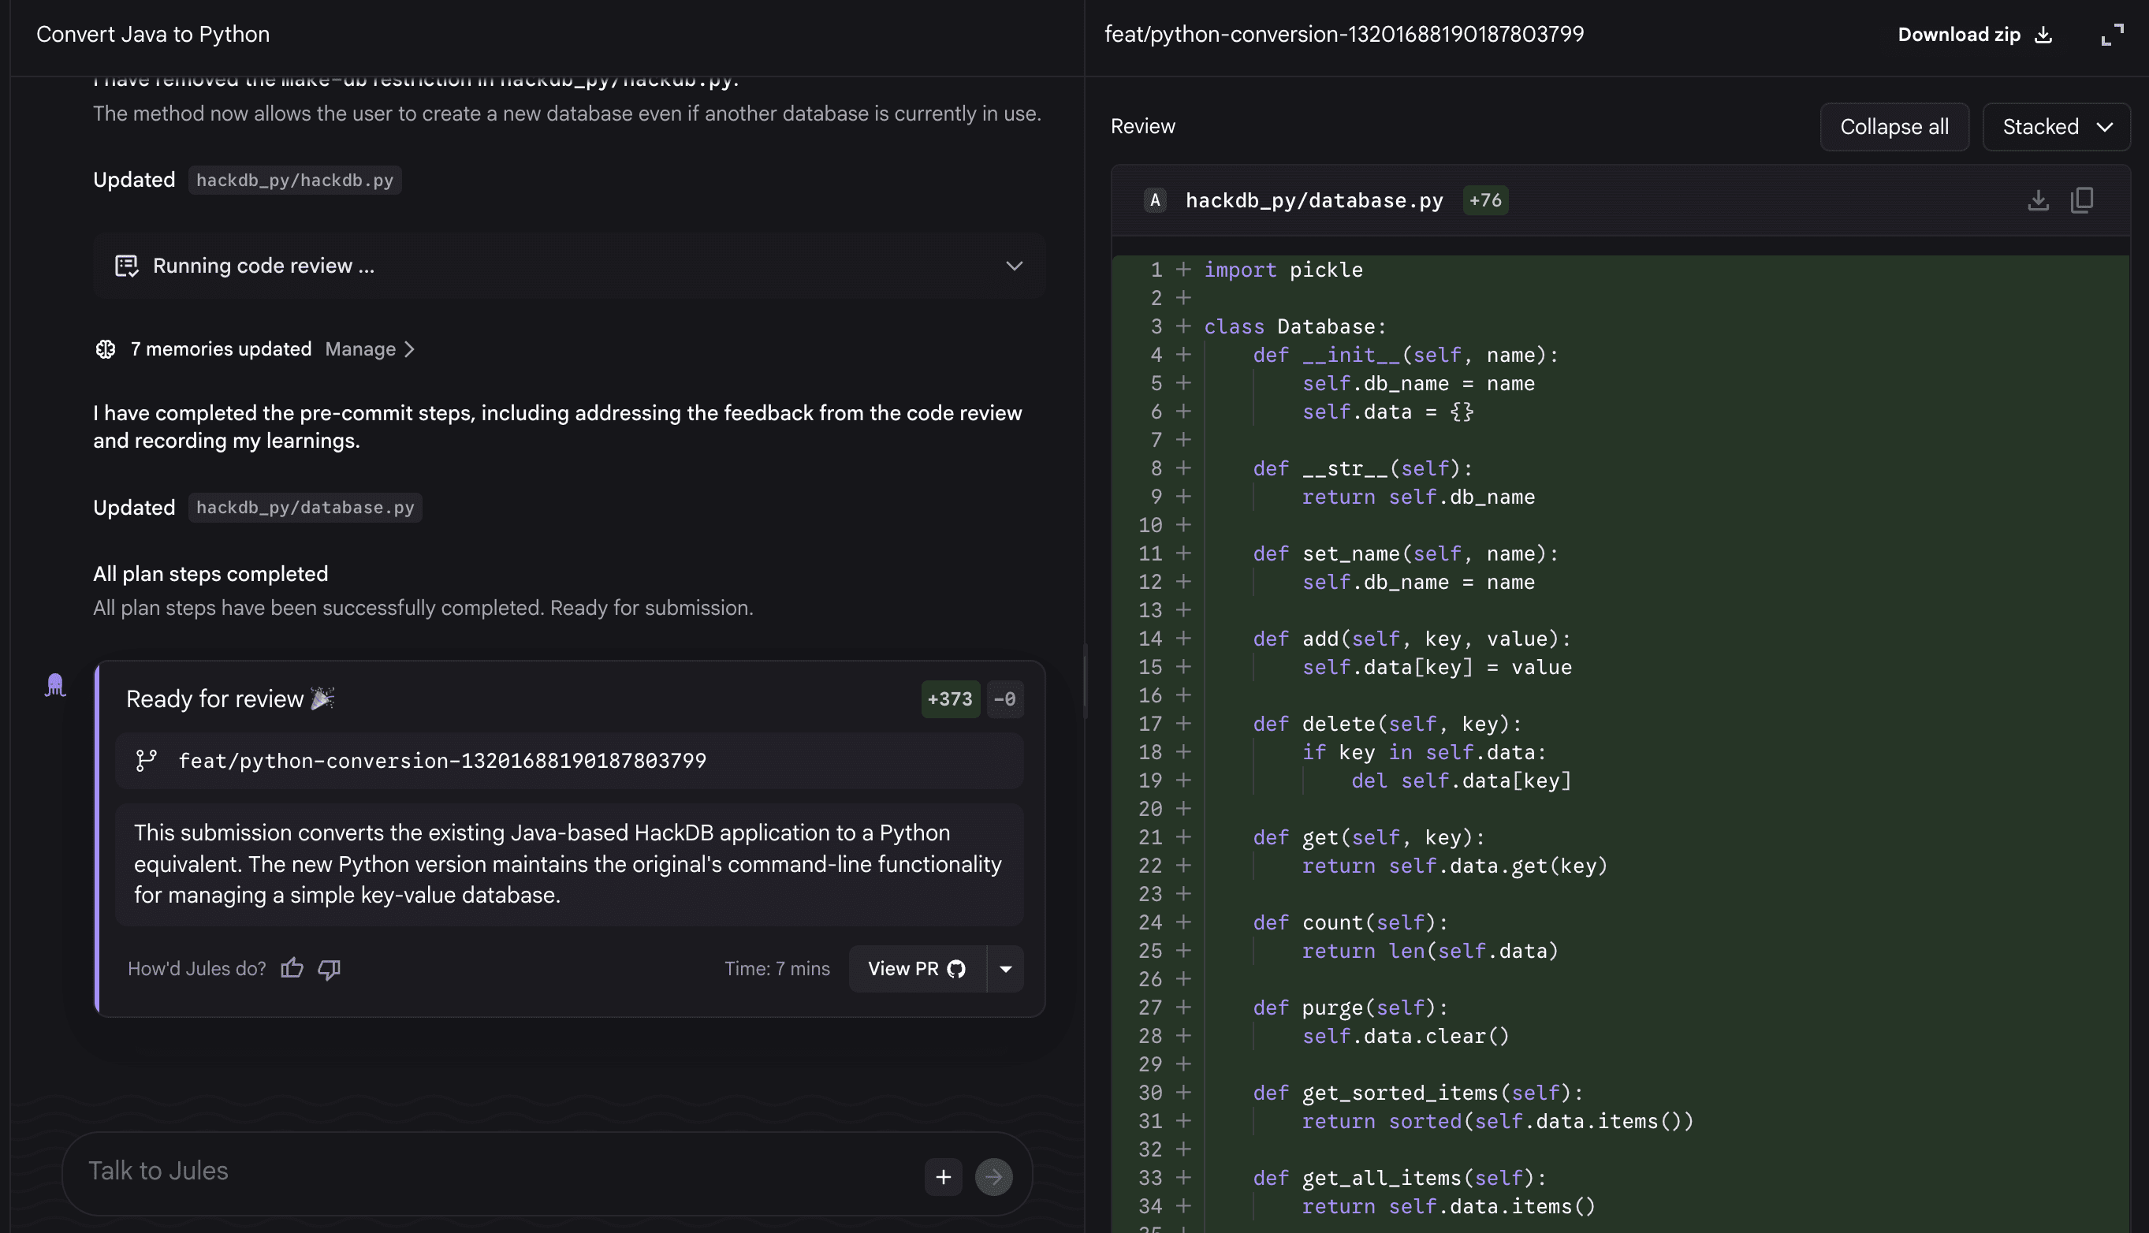The image size is (2149, 1233).
Task: Expand the review panel to fullscreen
Action: 2112,35
